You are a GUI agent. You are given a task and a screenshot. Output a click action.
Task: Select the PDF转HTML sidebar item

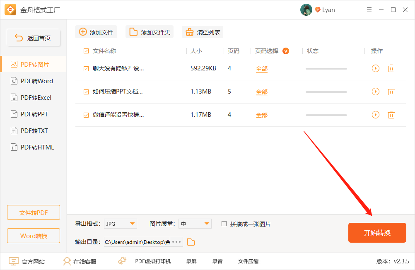[34, 147]
